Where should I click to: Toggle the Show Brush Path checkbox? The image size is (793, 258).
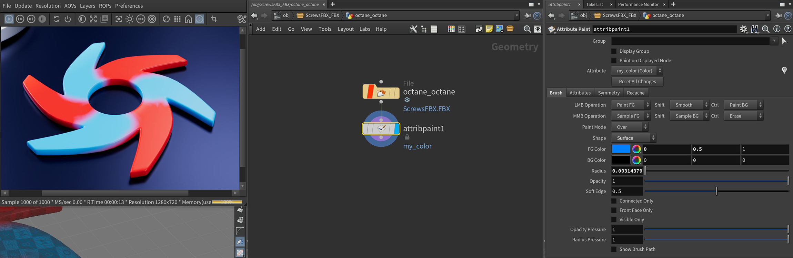pos(614,249)
